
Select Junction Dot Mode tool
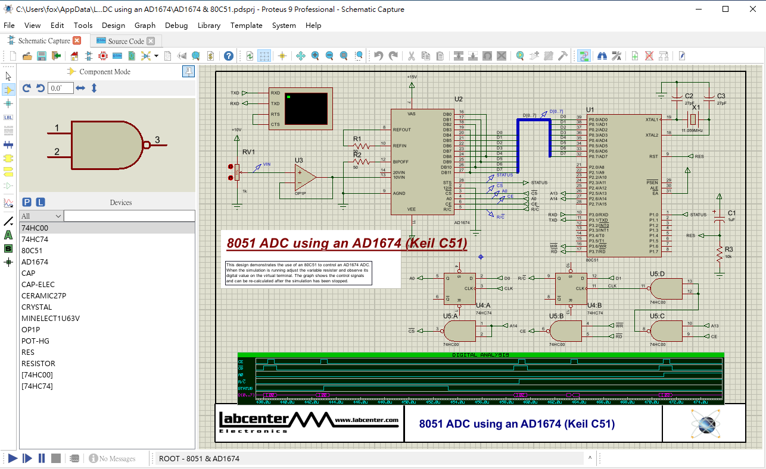pyautogui.click(x=8, y=103)
